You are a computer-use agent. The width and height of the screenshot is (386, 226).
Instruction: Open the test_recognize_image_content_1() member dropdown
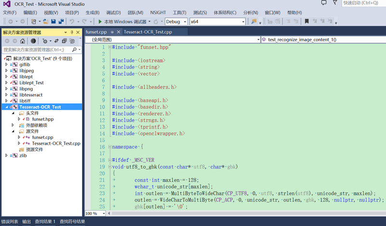(323, 39)
